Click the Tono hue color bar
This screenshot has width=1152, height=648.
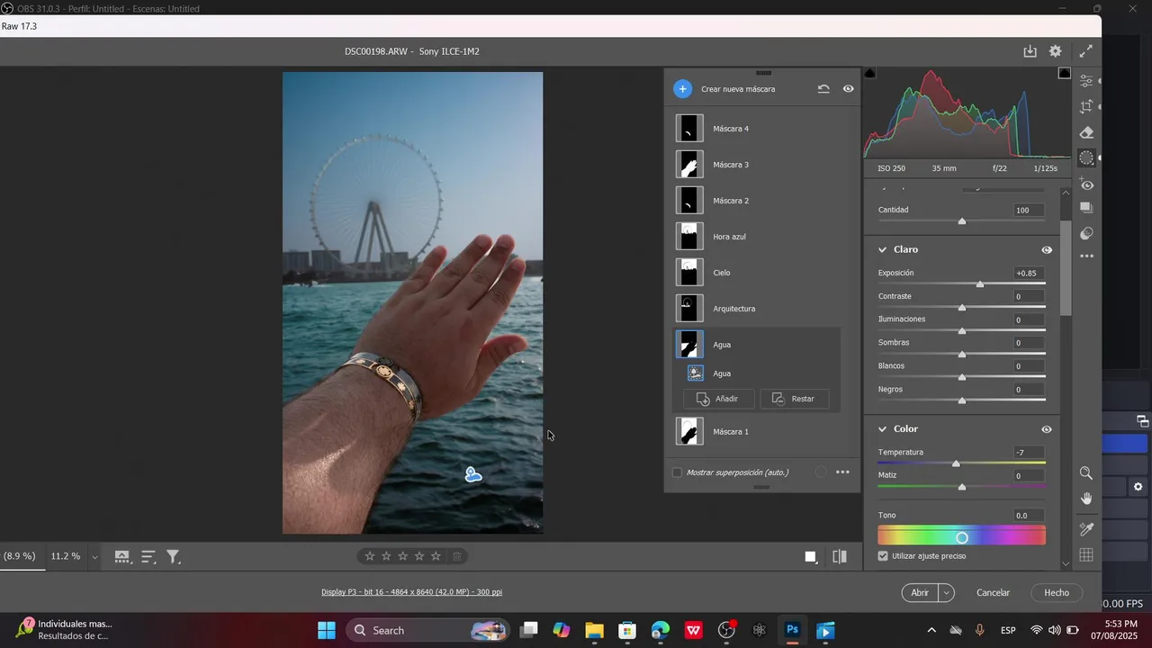961,536
